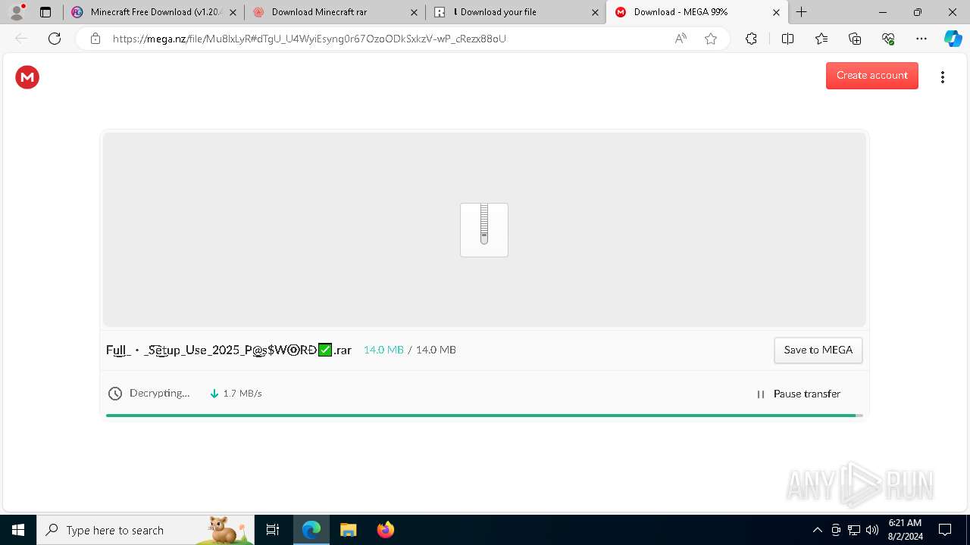Viewport: 970px width, 545px height.
Task: Click the Read aloud icon
Action: (x=681, y=39)
